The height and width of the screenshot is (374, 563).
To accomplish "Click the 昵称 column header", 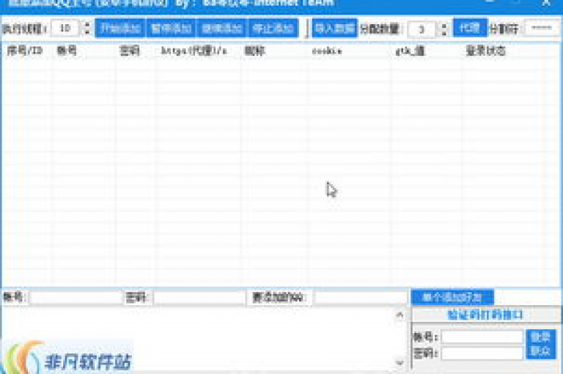I will point(274,51).
